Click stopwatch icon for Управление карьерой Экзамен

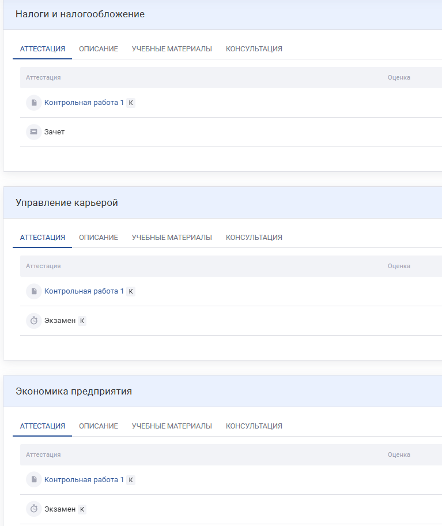point(34,321)
